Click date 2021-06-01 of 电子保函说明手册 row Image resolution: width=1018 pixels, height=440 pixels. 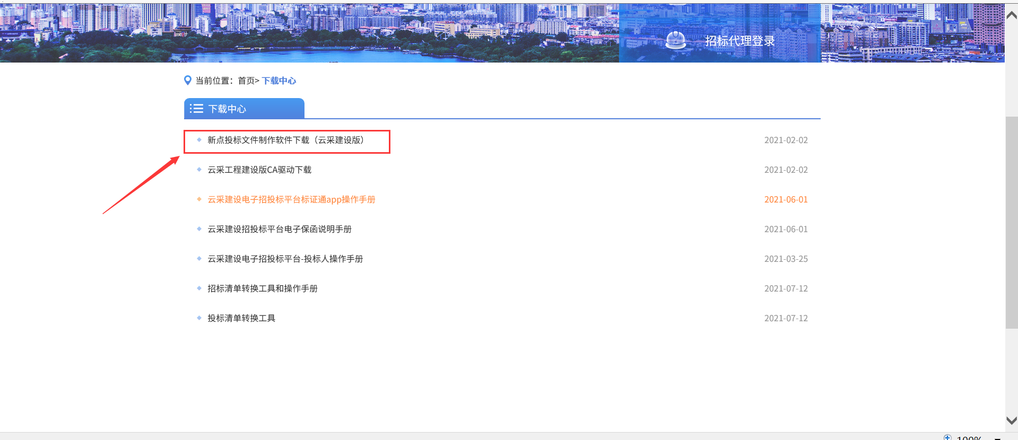(x=786, y=229)
